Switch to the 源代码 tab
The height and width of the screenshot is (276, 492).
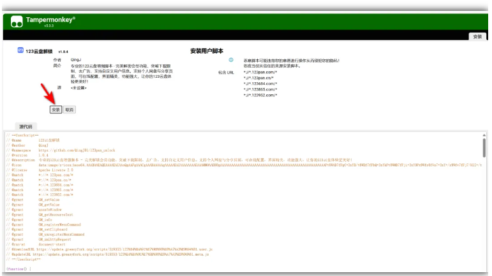26,127
